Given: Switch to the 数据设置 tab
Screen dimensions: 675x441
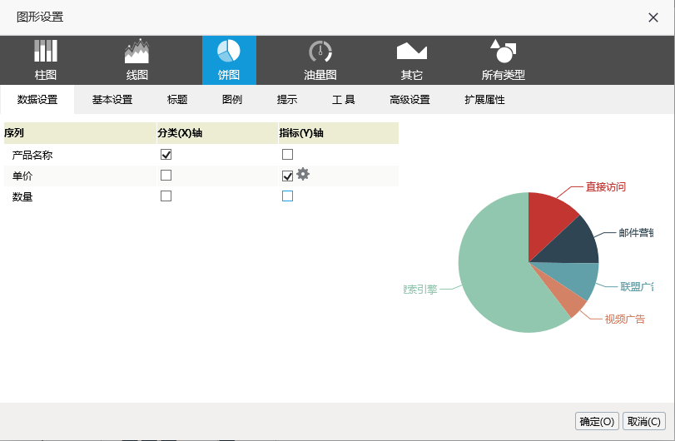Looking at the screenshot, I should tap(37, 100).
